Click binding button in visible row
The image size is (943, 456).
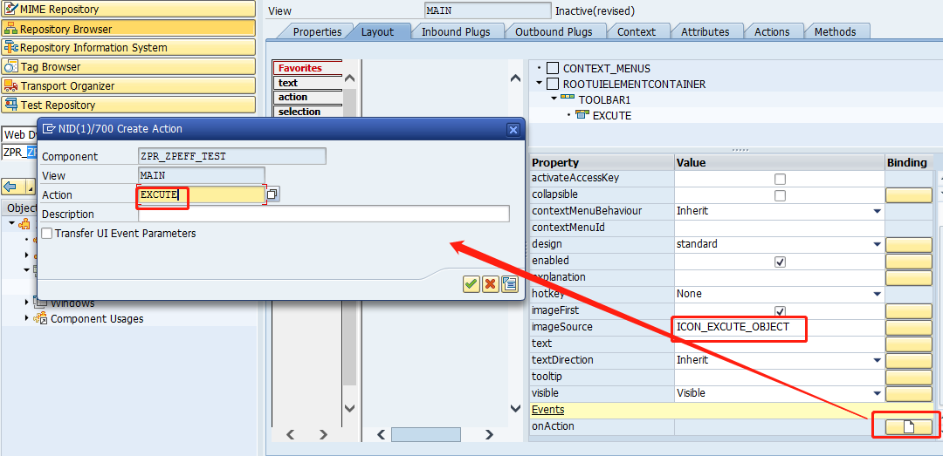[909, 393]
